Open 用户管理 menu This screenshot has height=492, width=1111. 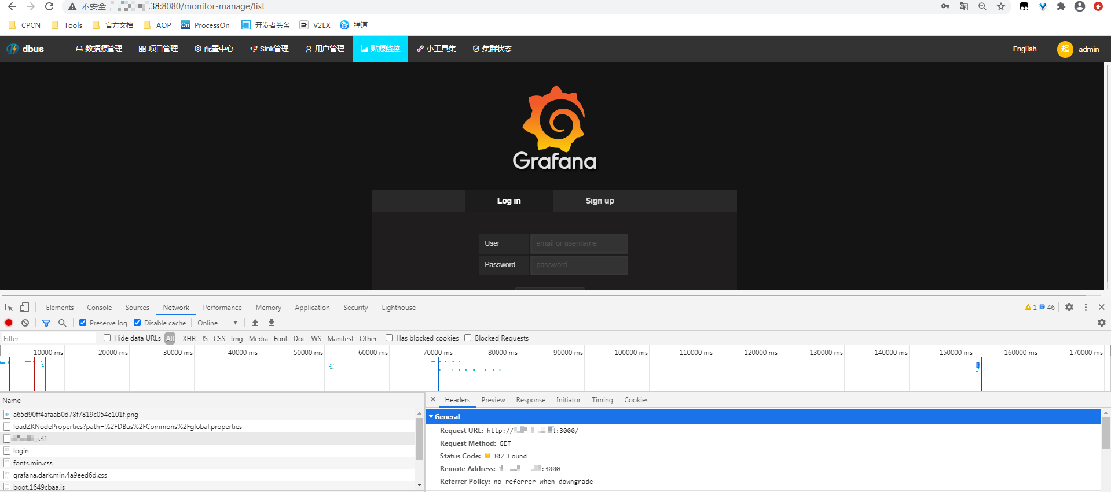[x=325, y=49]
